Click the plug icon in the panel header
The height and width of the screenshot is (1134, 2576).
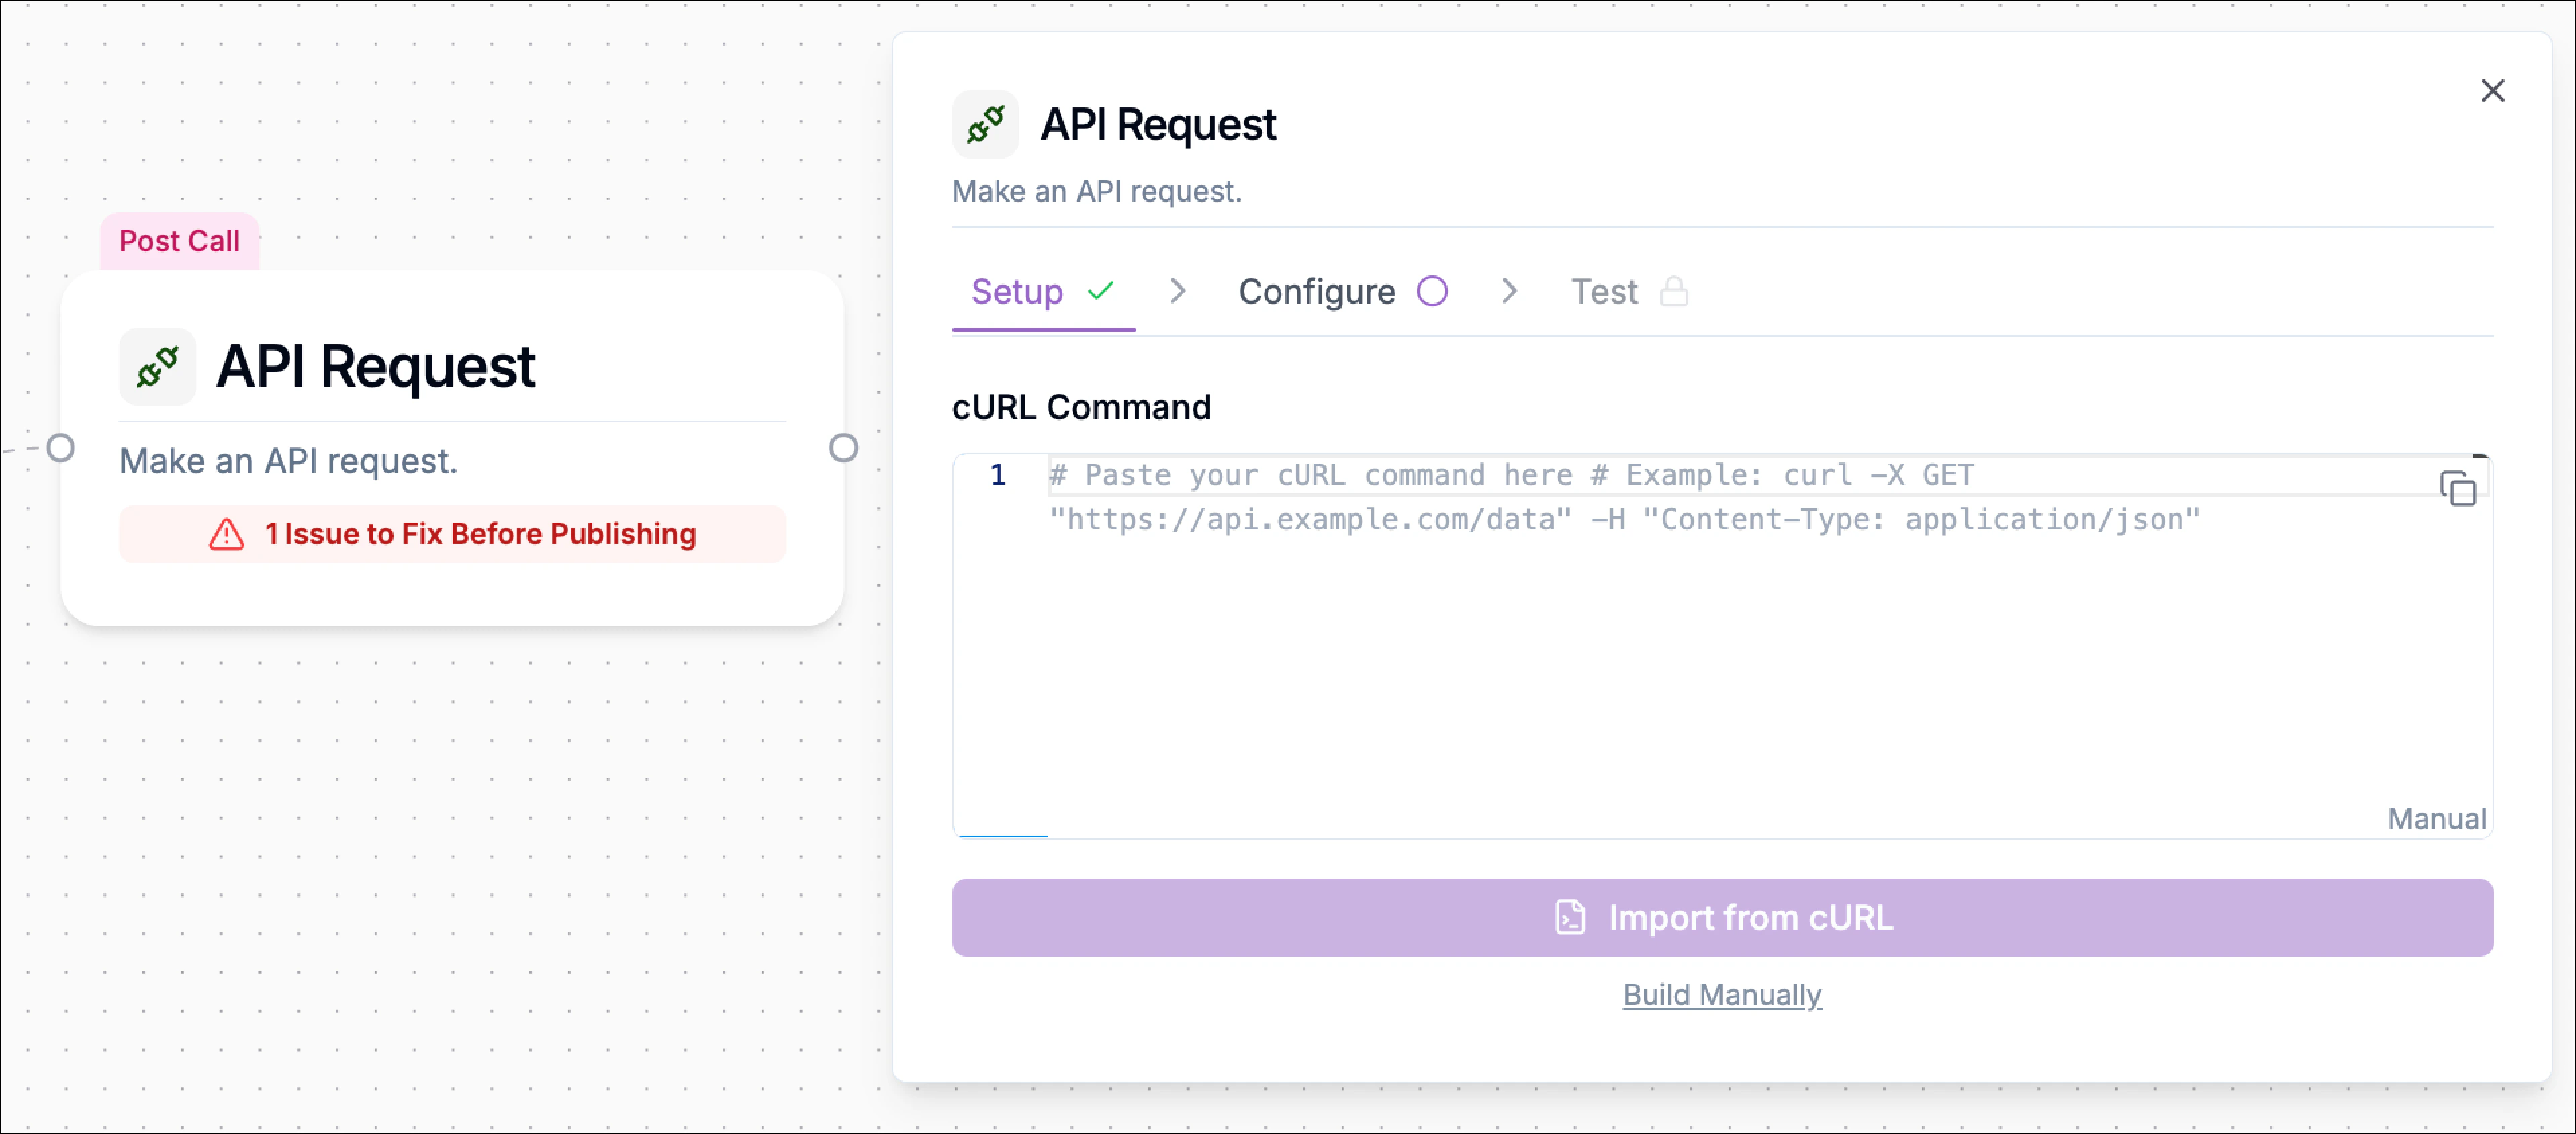(985, 124)
